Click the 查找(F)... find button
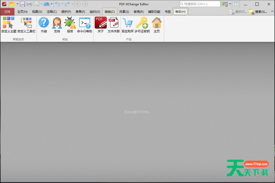The height and width of the screenshot is (183, 275). pos(238,12)
